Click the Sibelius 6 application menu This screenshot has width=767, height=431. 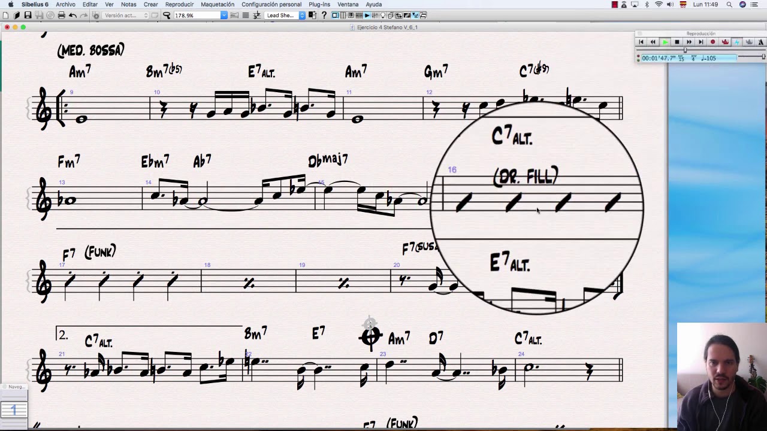[x=35, y=4]
